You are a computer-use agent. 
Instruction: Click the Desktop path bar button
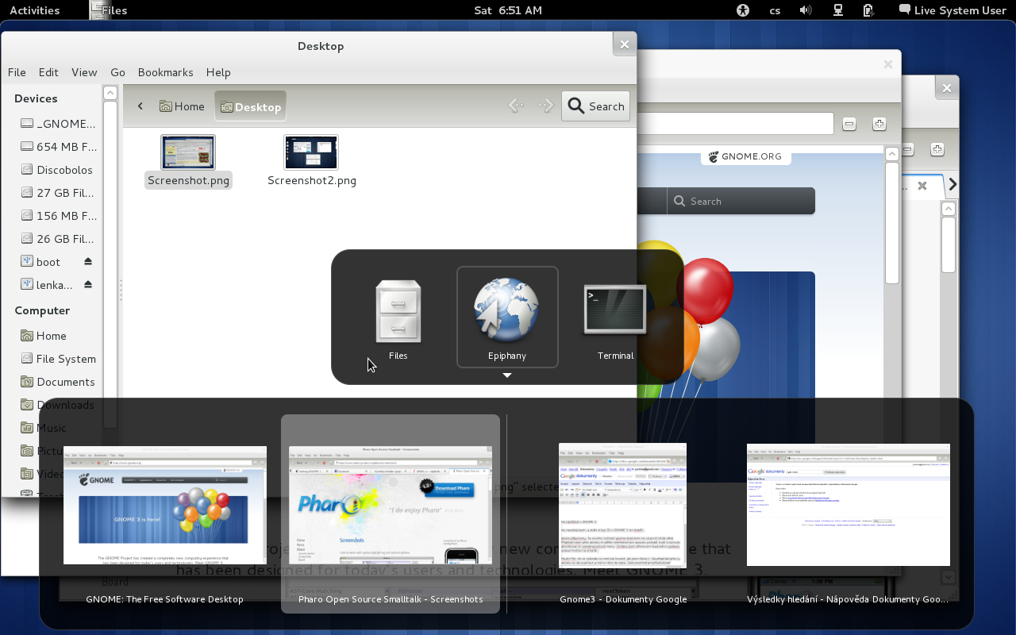(250, 106)
